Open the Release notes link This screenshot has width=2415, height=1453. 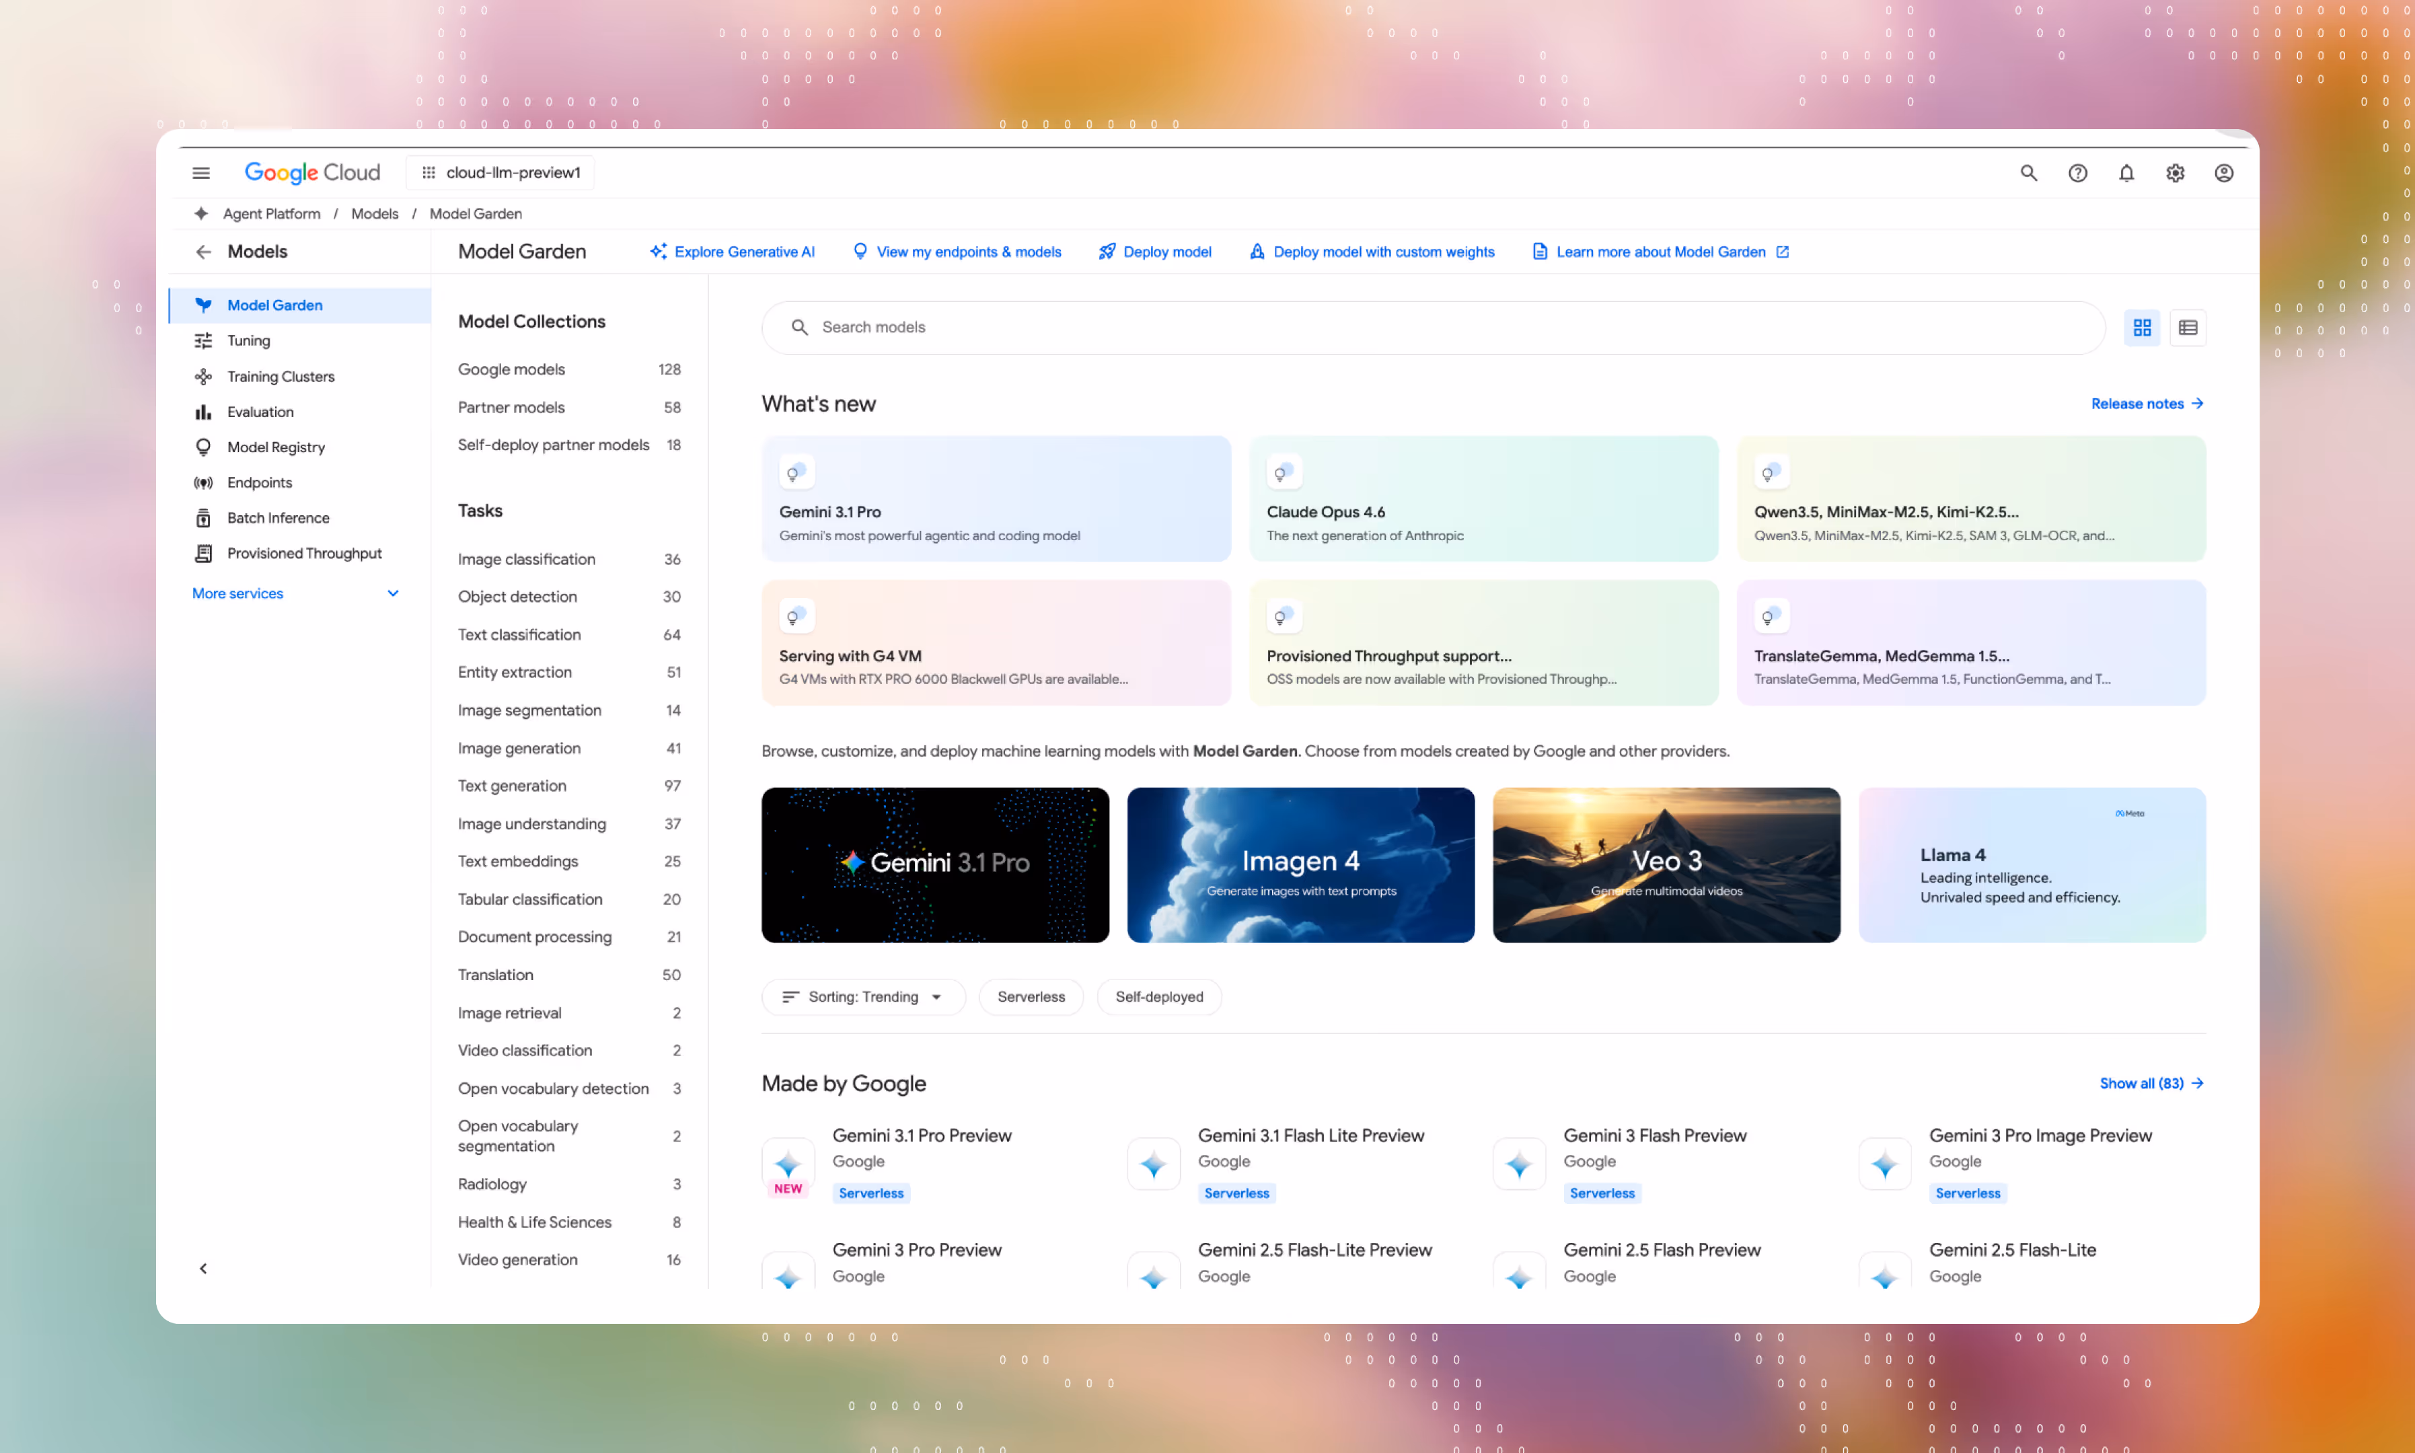(2147, 404)
